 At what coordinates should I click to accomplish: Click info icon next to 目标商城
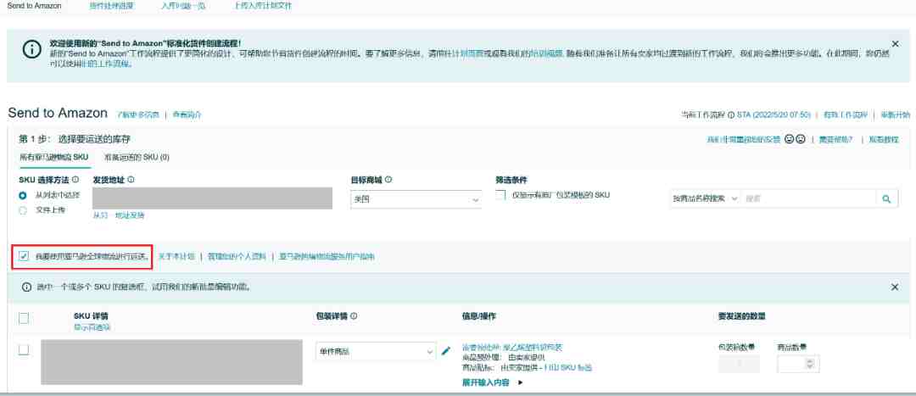coord(388,180)
